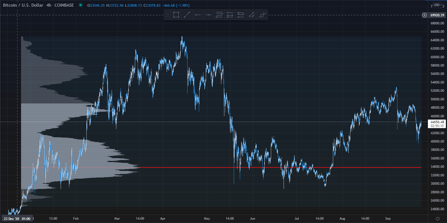The image size is (447, 223).
Task: Select the Brush drawing tool
Action: pyautogui.click(x=263, y=15)
